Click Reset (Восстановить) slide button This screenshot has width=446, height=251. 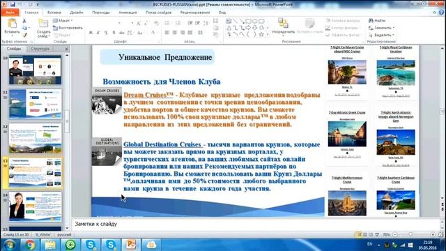tap(68, 28)
